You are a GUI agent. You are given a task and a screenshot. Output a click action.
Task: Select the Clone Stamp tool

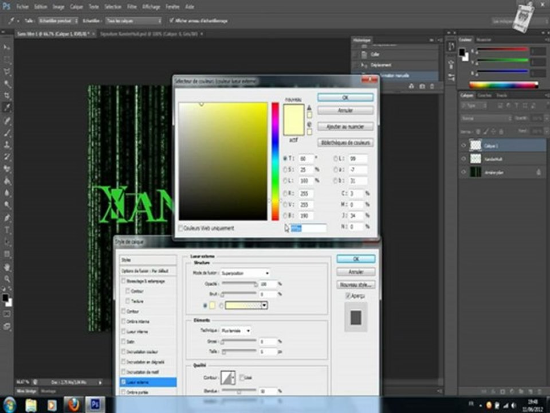[7, 145]
